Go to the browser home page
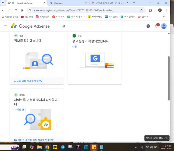The image size is (174, 151). 22,10
